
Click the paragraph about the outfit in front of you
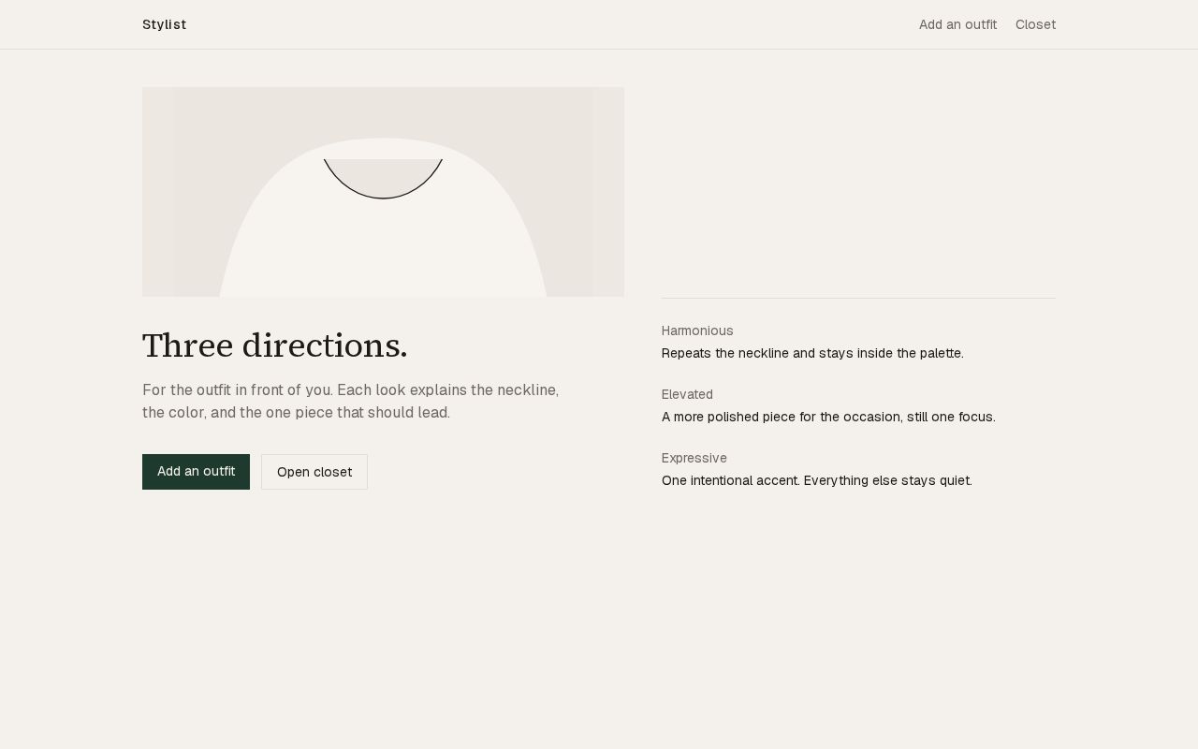[x=351, y=401]
